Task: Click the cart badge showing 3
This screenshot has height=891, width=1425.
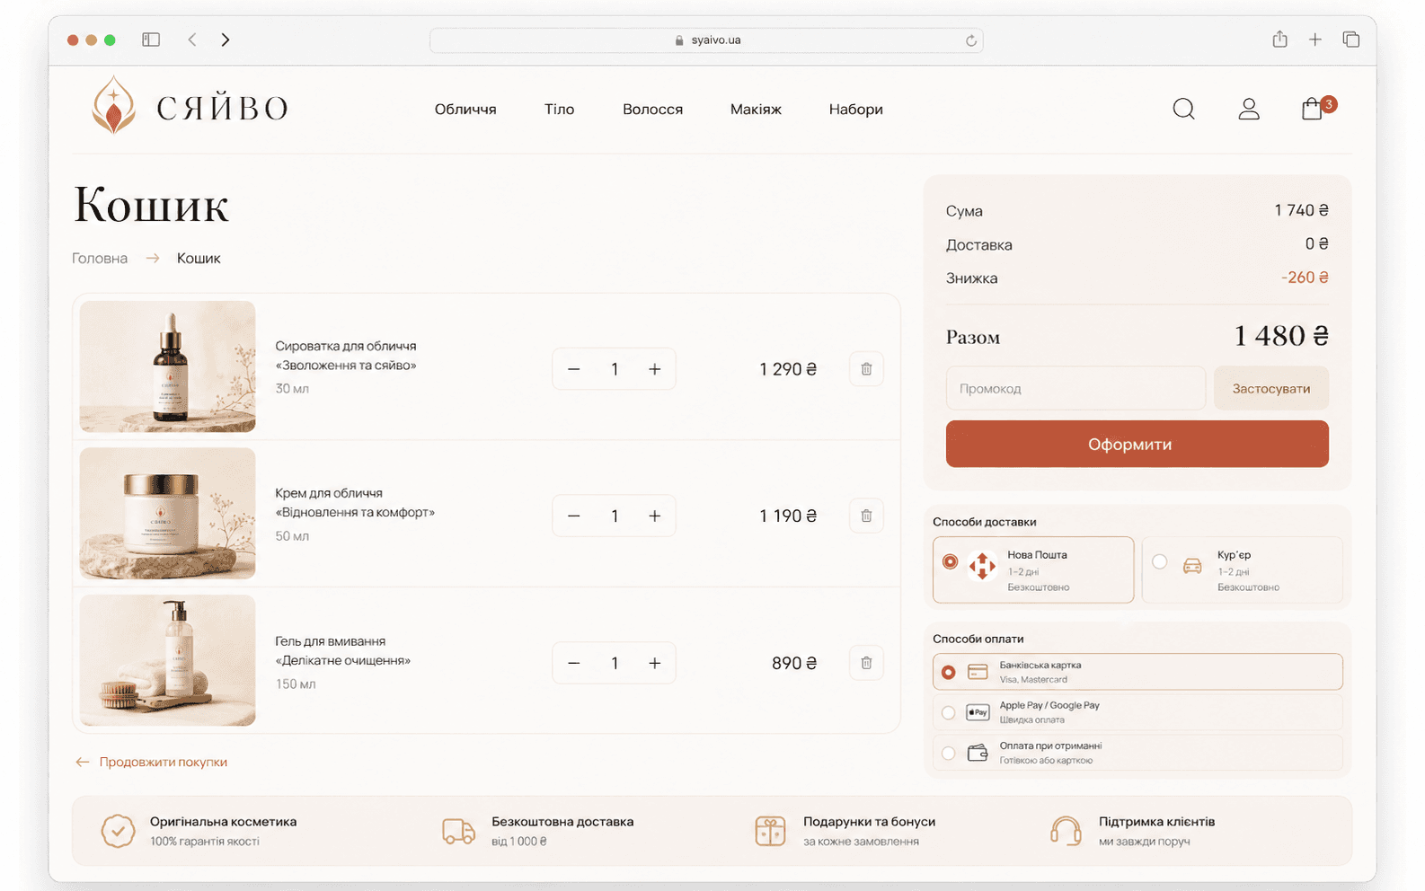Action: 1329,104
